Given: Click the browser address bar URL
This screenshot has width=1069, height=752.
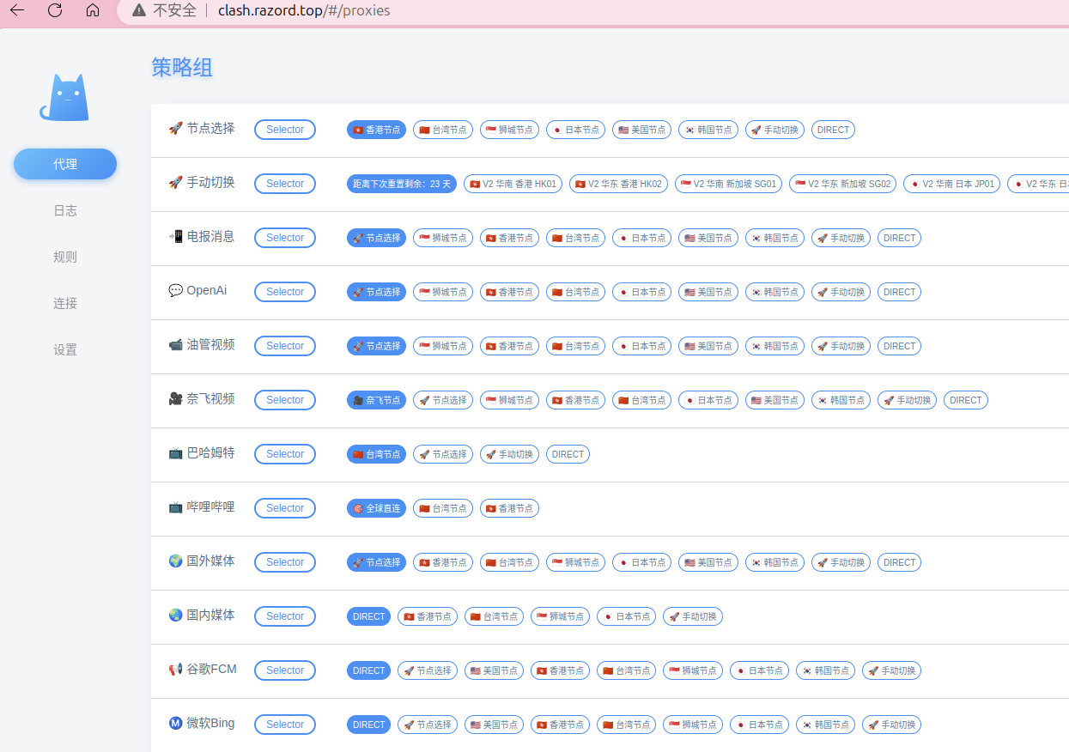Looking at the screenshot, I should (304, 10).
